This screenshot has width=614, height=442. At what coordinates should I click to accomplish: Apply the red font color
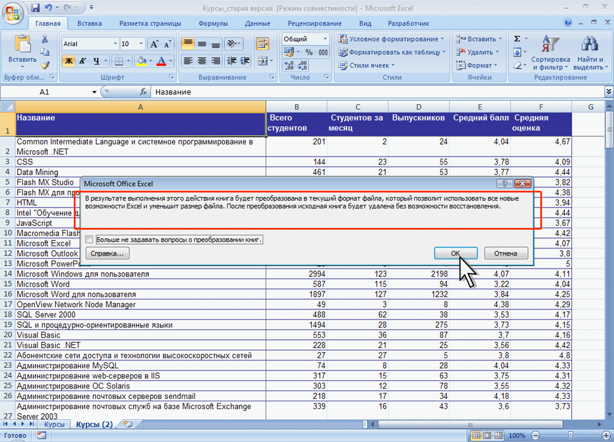point(161,61)
